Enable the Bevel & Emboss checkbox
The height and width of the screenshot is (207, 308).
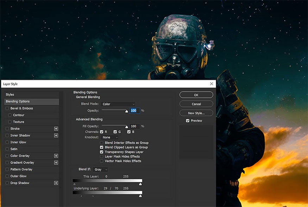tap(7, 108)
